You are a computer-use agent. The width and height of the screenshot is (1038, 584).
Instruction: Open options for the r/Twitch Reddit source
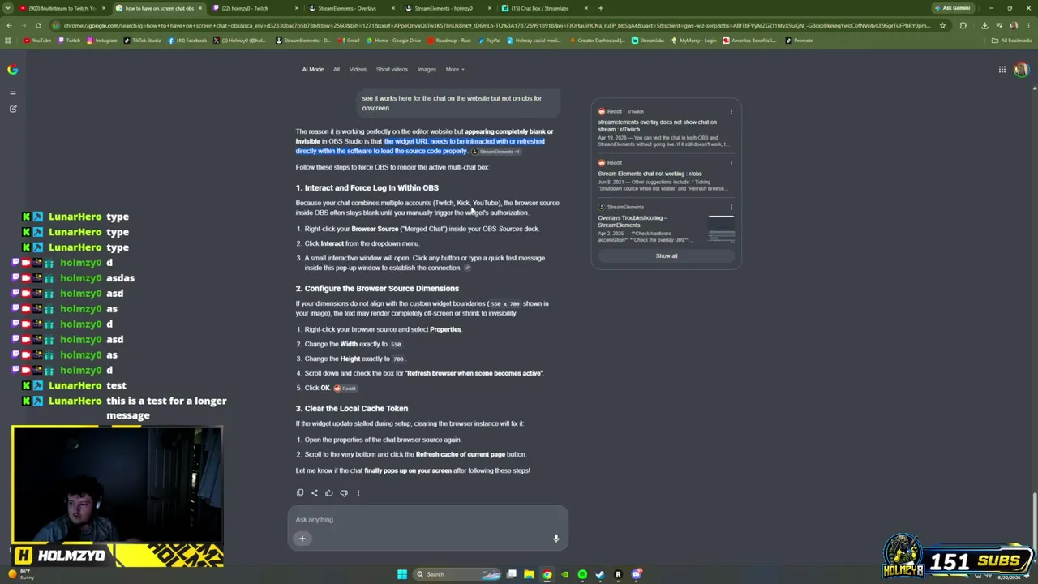tap(731, 111)
